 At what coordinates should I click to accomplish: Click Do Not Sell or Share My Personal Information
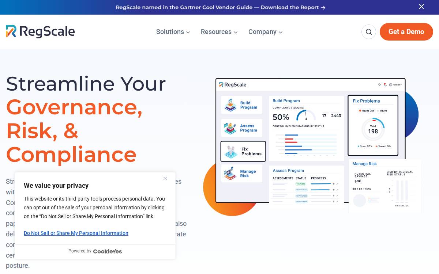76,233
